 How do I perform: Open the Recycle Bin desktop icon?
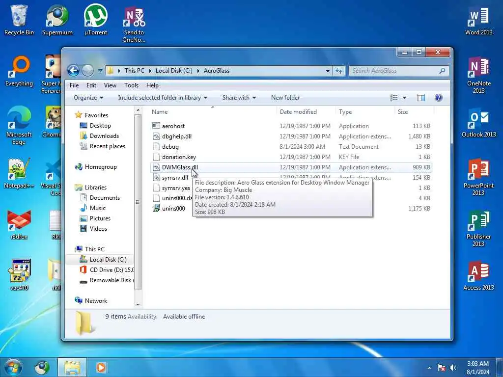19,19
